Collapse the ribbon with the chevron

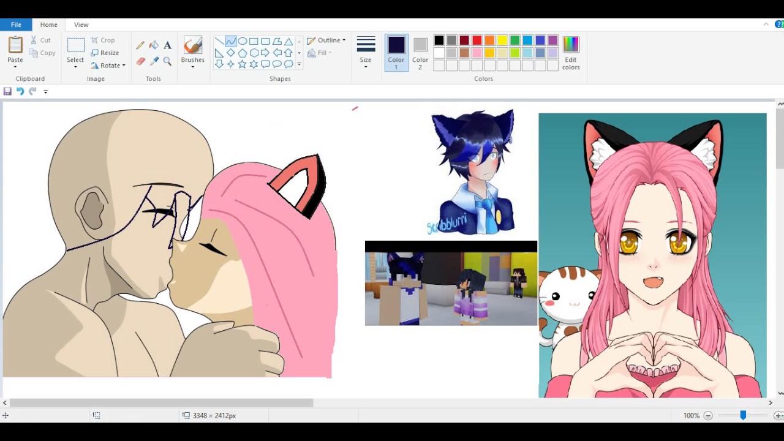766,24
